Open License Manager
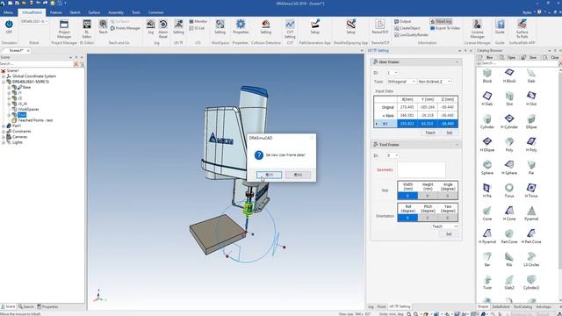The width and height of the screenshot is (562, 316). click(x=477, y=29)
